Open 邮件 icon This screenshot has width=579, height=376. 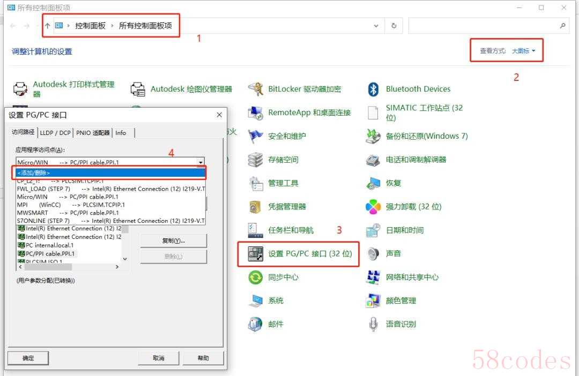pyautogui.click(x=255, y=325)
